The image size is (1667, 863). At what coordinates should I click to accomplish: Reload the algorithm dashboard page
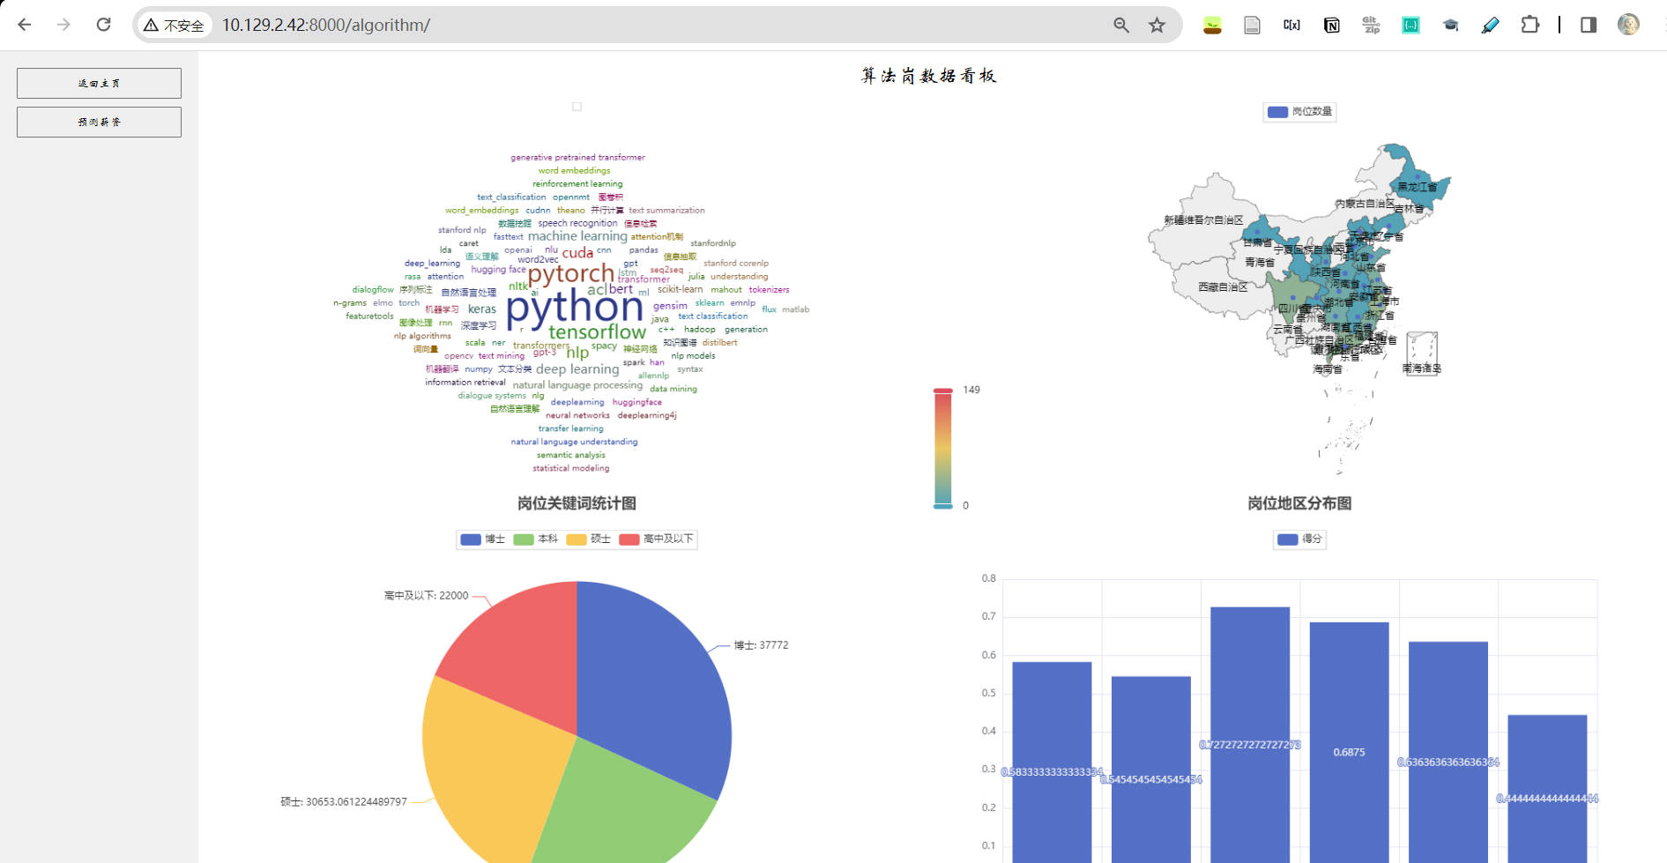coord(103,25)
